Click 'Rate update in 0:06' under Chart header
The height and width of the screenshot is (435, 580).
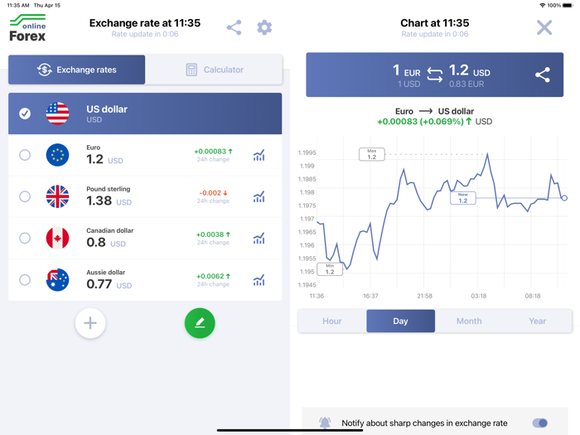click(435, 34)
